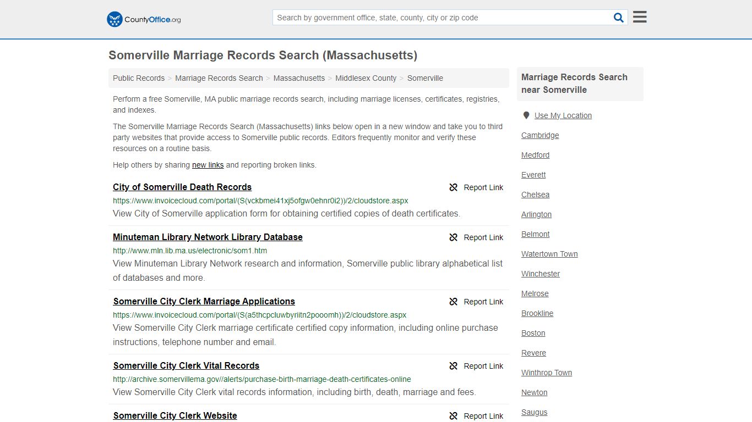Open Somerville City Clerk Marriage Applications
The image size is (752, 422).
pyautogui.click(x=204, y=301)
